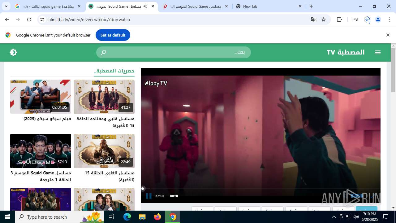Open مسلسل قلبي ومفتاحه الحلقة 15 title

[x=105, y=122]
